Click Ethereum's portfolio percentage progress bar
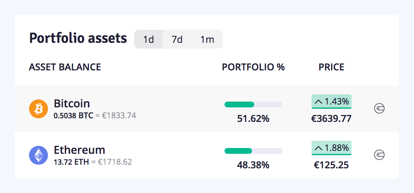 (253, 151)
